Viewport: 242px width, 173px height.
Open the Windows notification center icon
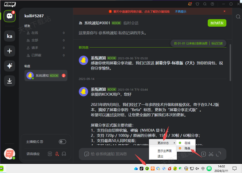234,169
